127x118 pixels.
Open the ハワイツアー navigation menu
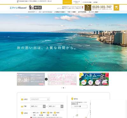[32, 12]
